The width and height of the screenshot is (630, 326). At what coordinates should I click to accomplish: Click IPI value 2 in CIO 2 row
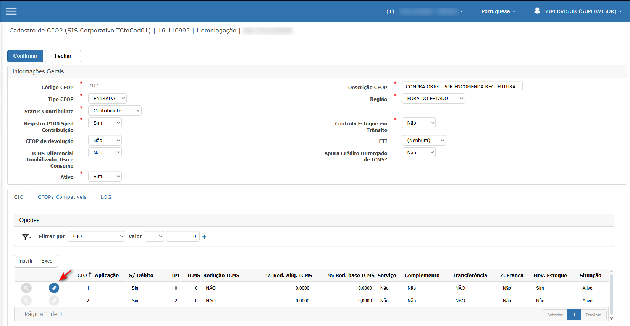pos(176,301)
